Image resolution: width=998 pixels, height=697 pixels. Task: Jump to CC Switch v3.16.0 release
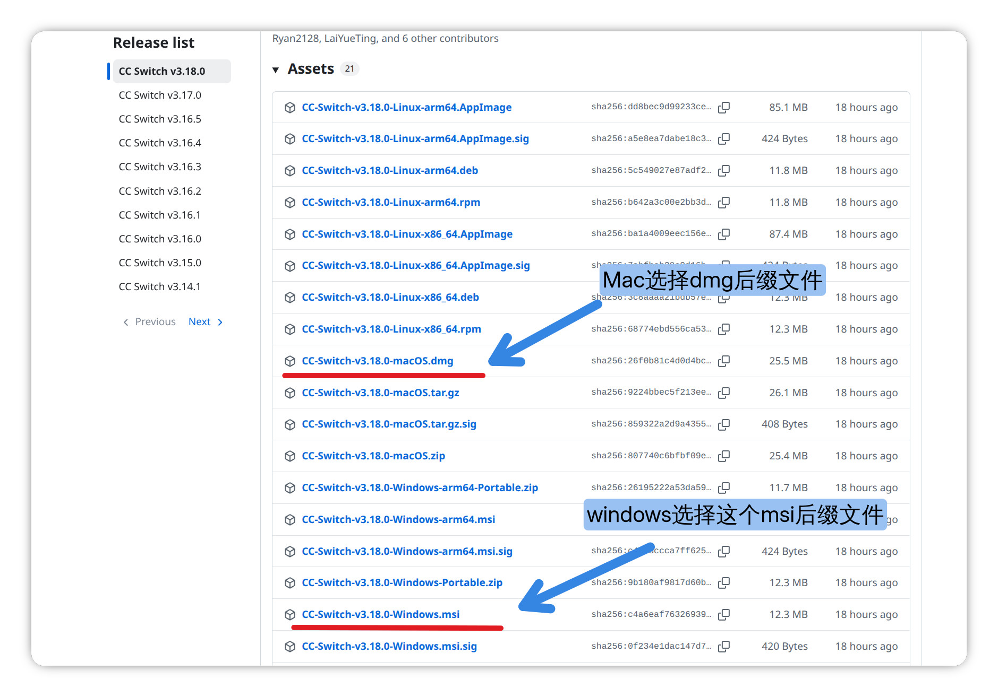pos(160,239)
